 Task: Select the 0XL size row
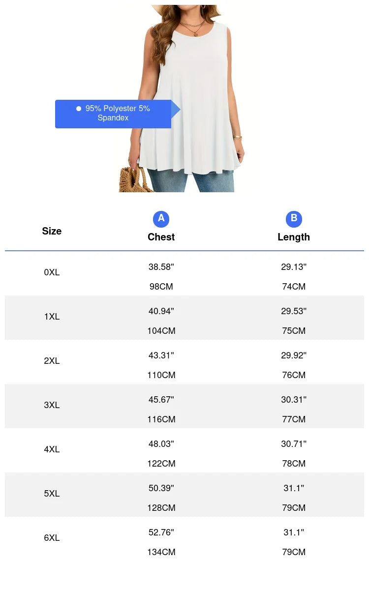tap(184, 273)
